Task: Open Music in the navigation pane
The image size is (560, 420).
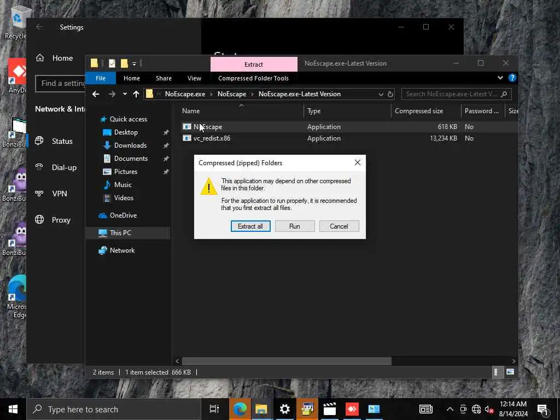Action: point(122,185)
